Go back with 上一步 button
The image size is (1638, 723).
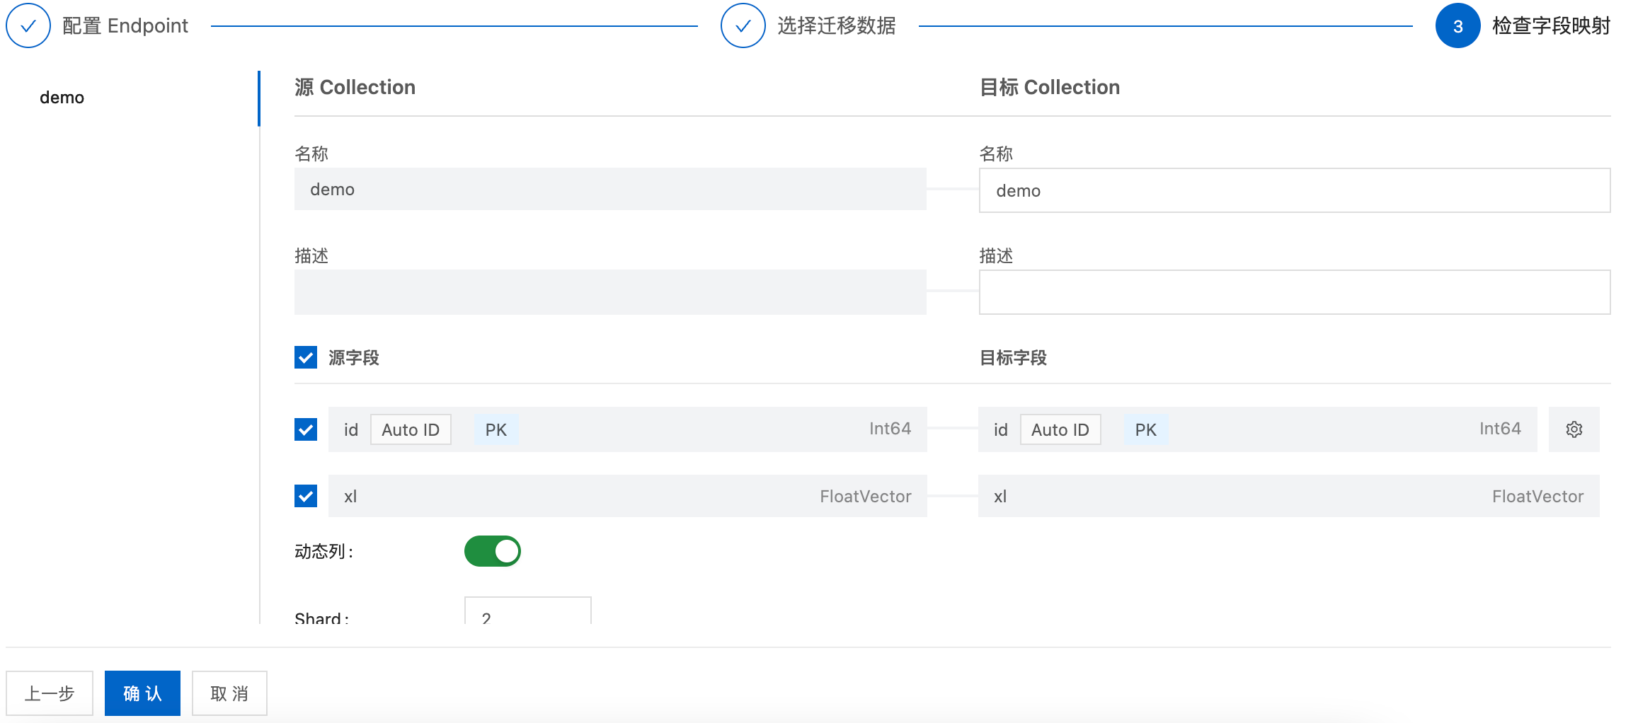tap(50, 693)
